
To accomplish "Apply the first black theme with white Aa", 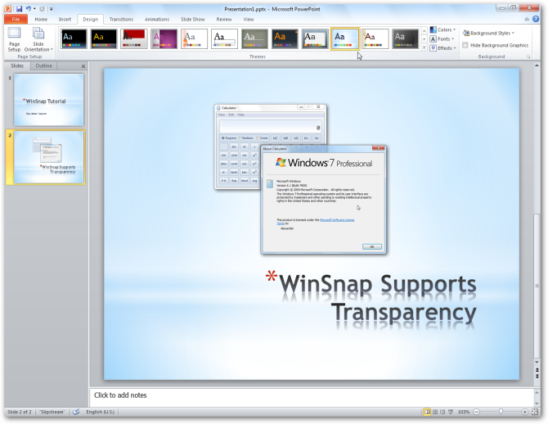I will (x=74, y=38).
